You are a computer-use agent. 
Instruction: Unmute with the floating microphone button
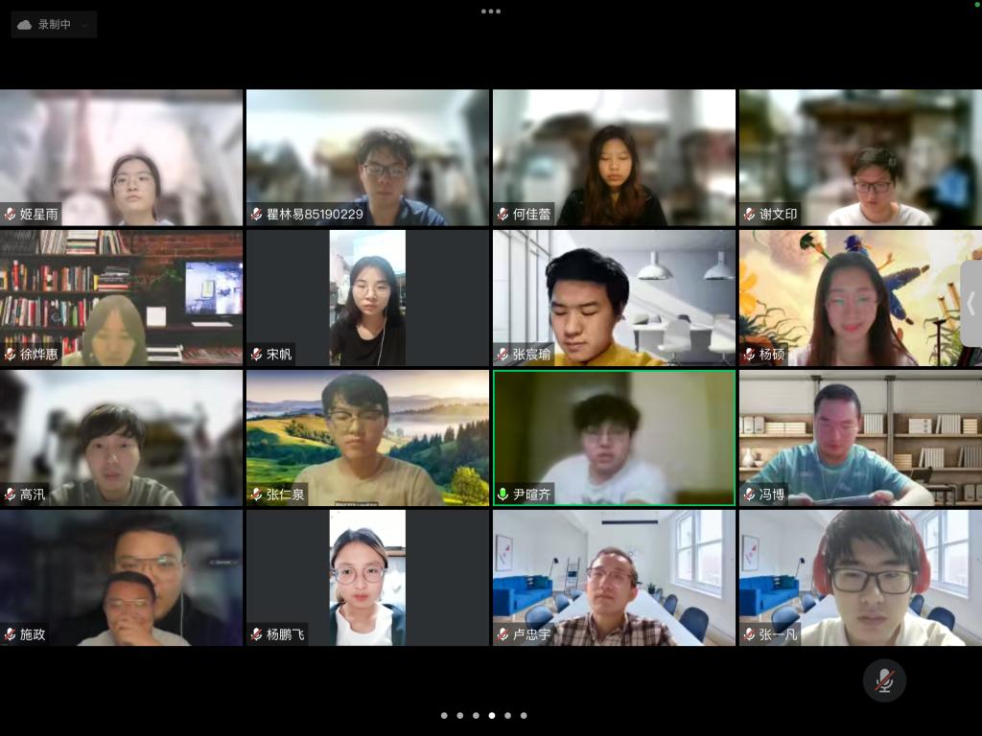click(884, 680)
